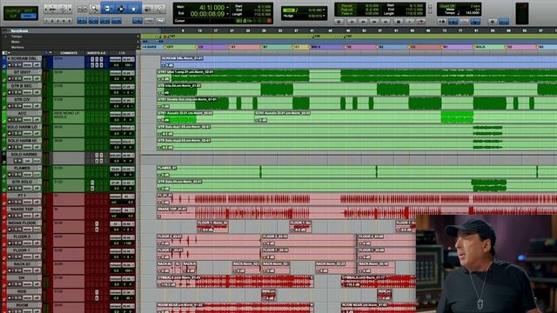The height and width of the screenshot is (313, 557).
Task: Open output selector of GT IDIOT I/O
Action: click(128, 73)
